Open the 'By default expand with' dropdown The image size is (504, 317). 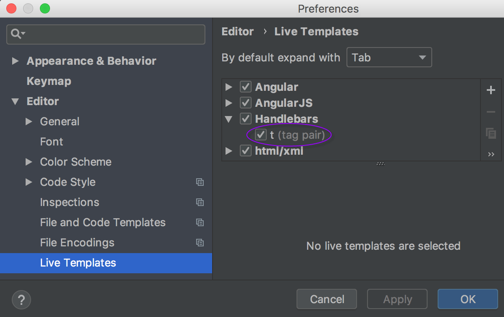[x=389, y=57]
